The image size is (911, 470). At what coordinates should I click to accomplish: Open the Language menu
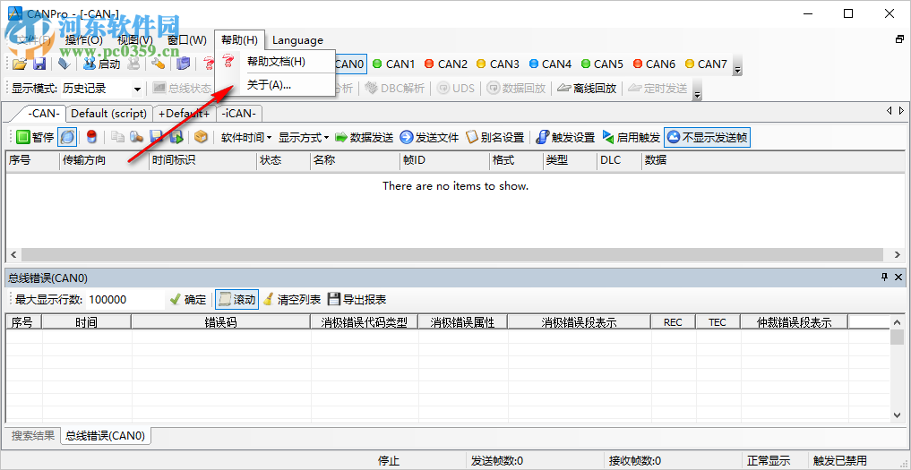tap(297, 40)
